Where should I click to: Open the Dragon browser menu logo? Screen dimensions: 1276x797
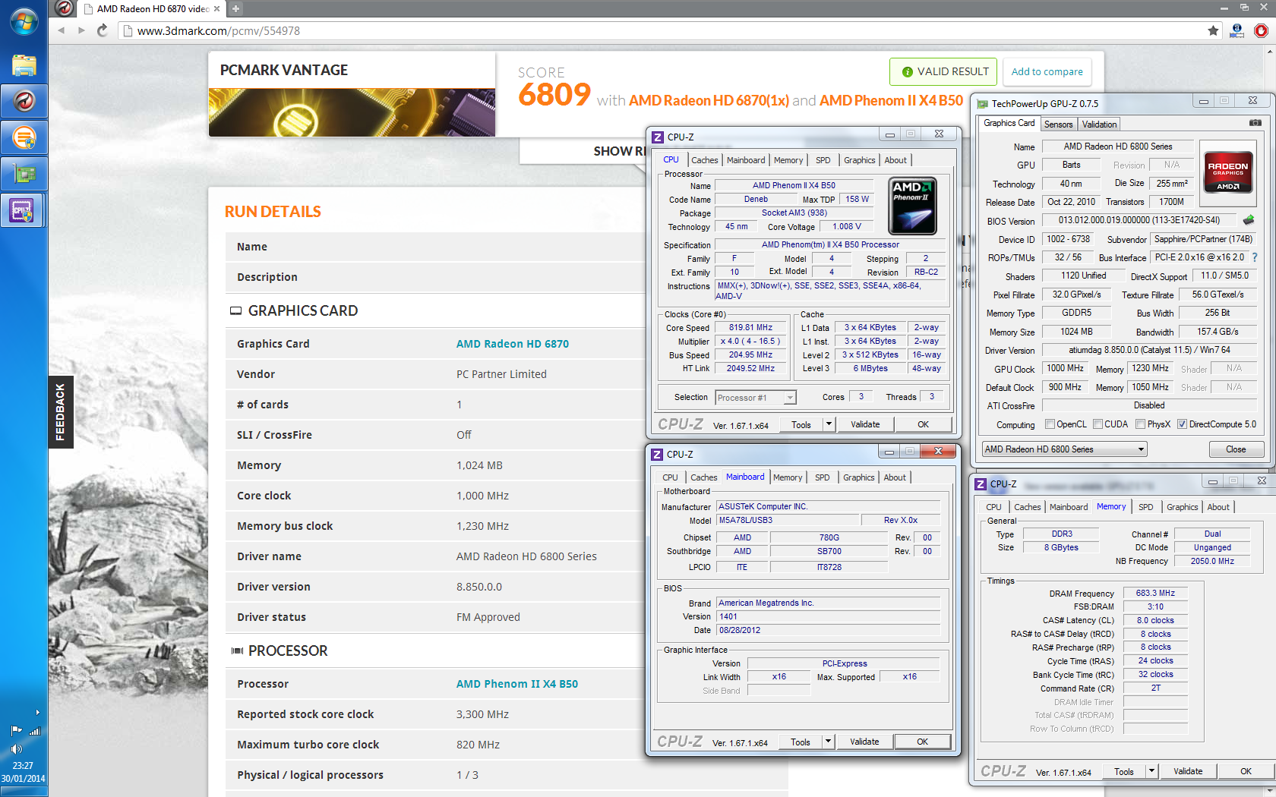[x=65, y=8]
